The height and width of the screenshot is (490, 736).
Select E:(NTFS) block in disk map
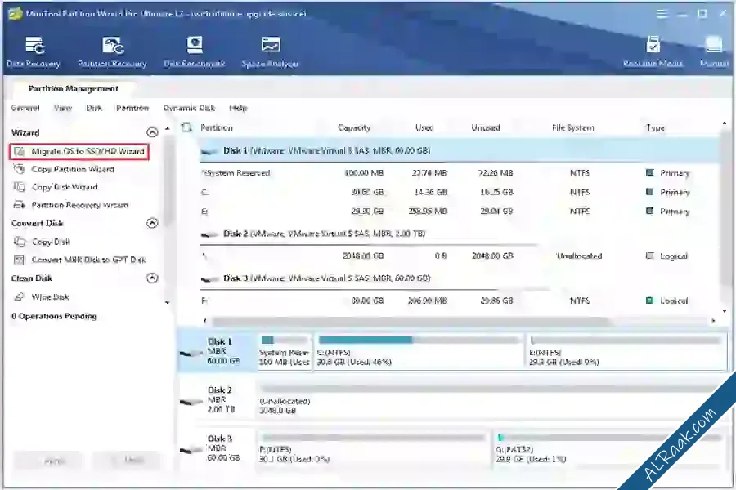[x=626, y=352]
